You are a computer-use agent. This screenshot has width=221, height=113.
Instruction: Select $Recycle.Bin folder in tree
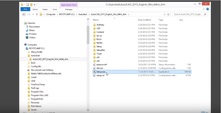pyautogui.click(x=35, y=52)
